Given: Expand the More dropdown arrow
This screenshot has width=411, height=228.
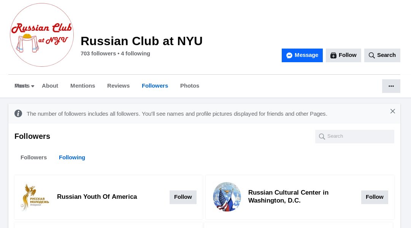Looking at the screenshot, I should (x=32, y=86).
